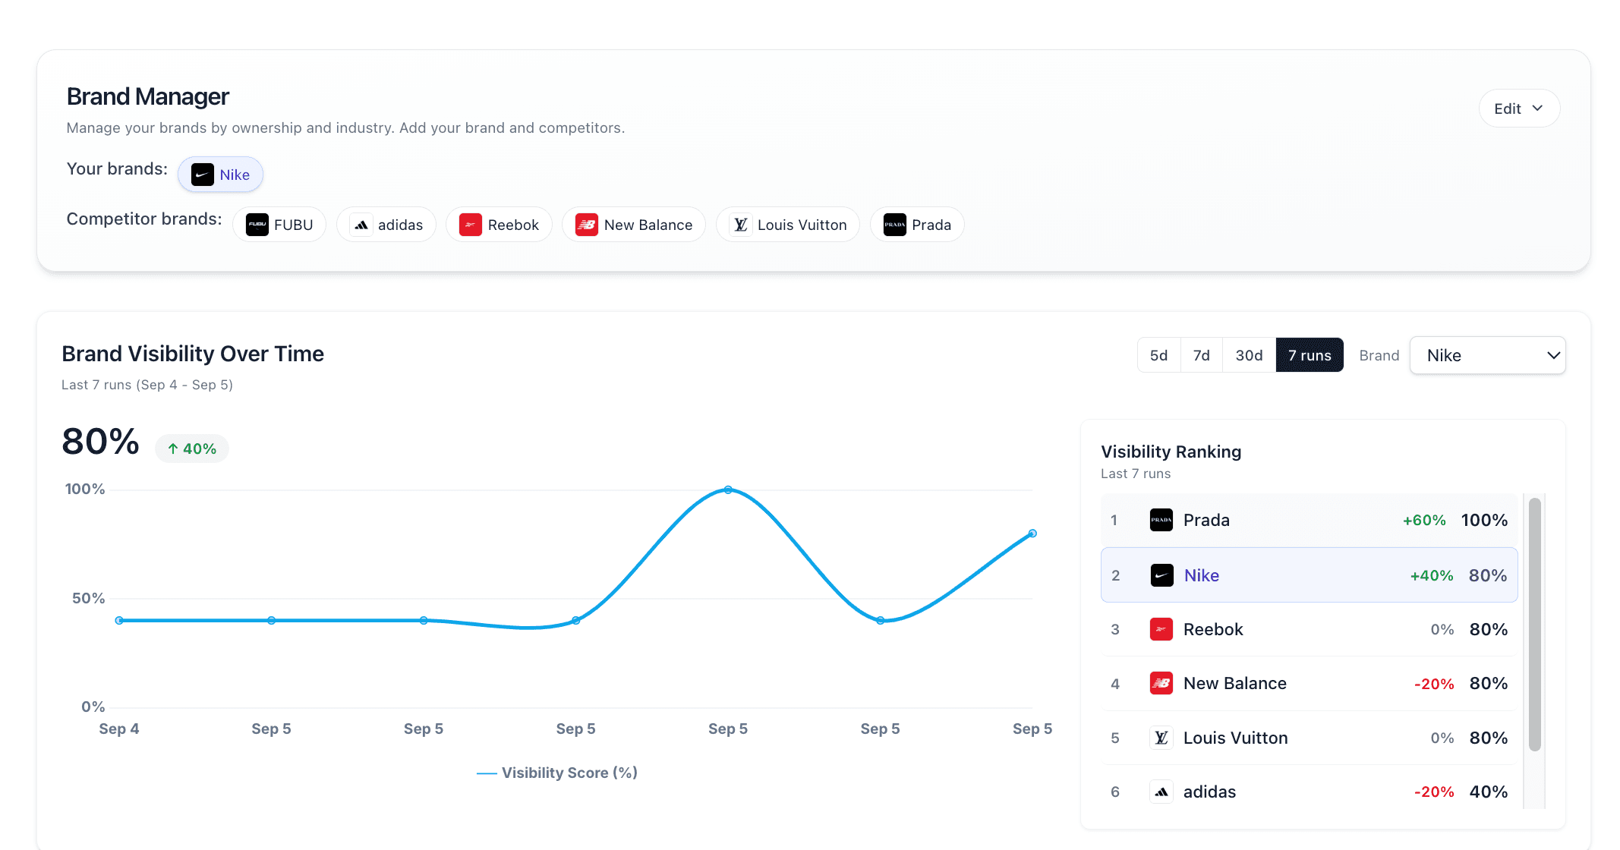The width and height of the screenshot is (1620, 850).
Task: Click the 100% peak data point on chart
Action: pos(728,490)
